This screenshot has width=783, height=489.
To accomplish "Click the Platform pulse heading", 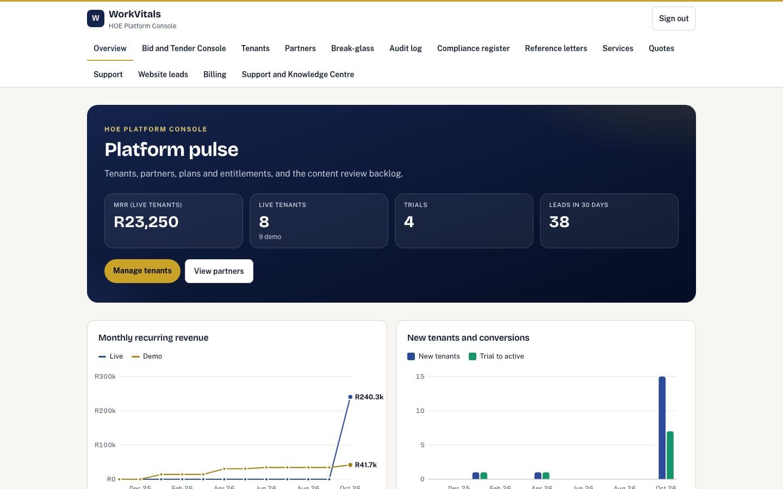I will coord(171,149).
